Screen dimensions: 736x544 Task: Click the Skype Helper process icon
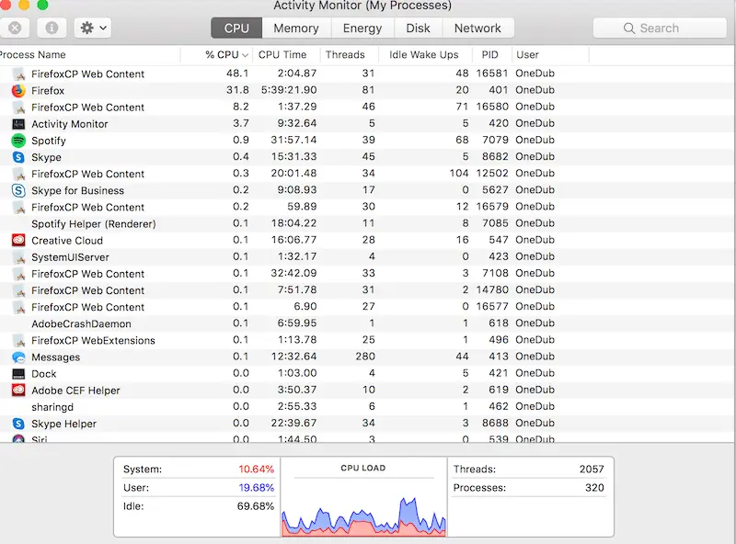tap(18, 424)
